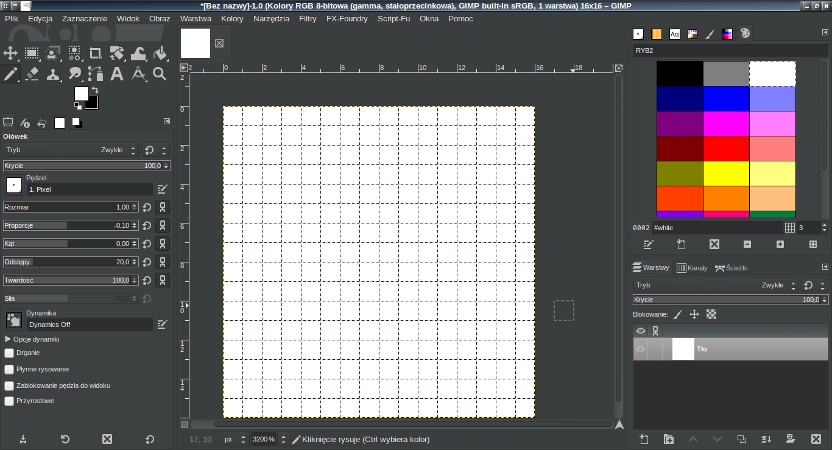Select the Pencil tool in toolbox
Image resolution: width=832 pixels, height=450 pixels.
tap(10, 74)
